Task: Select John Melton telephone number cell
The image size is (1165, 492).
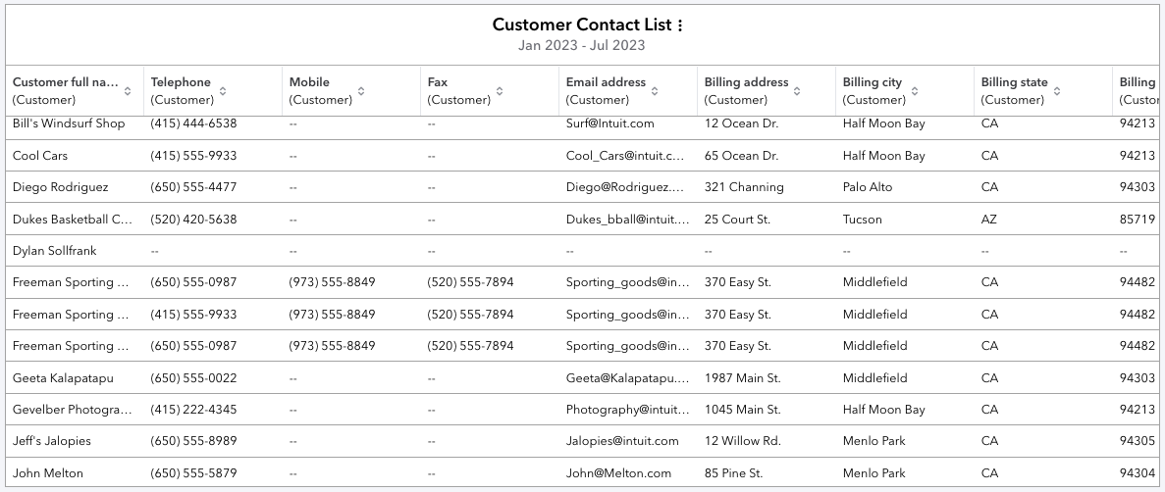Action: coord(193,473)
